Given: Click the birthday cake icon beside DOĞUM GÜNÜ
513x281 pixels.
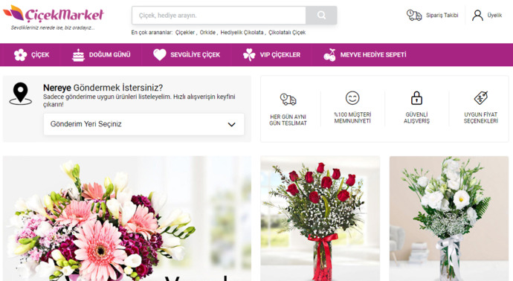Looking at the screenshot, I should [78, 55].
